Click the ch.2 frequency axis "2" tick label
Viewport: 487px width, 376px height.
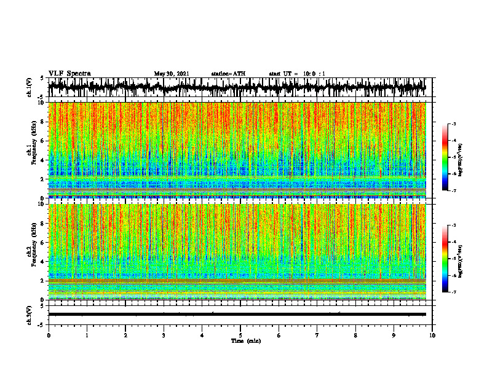(x=42, y=281)
